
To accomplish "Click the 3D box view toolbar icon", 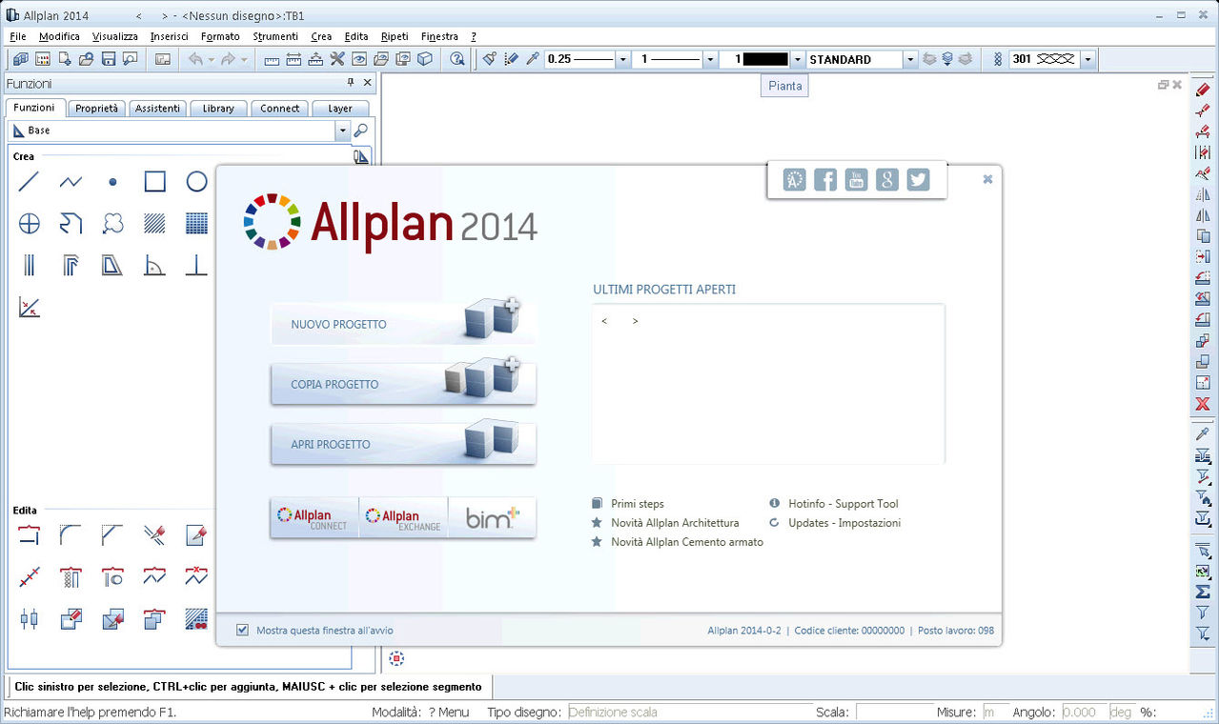I will pyautogui.click(x=424, y=59).
